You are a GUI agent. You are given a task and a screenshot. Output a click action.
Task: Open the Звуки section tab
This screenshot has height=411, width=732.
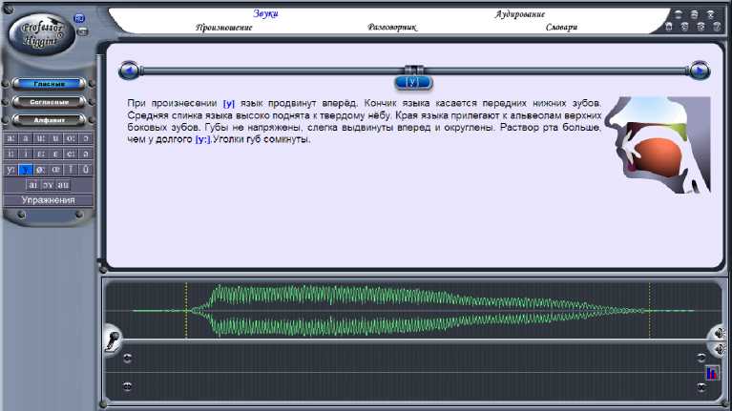(x=266, y=13)
